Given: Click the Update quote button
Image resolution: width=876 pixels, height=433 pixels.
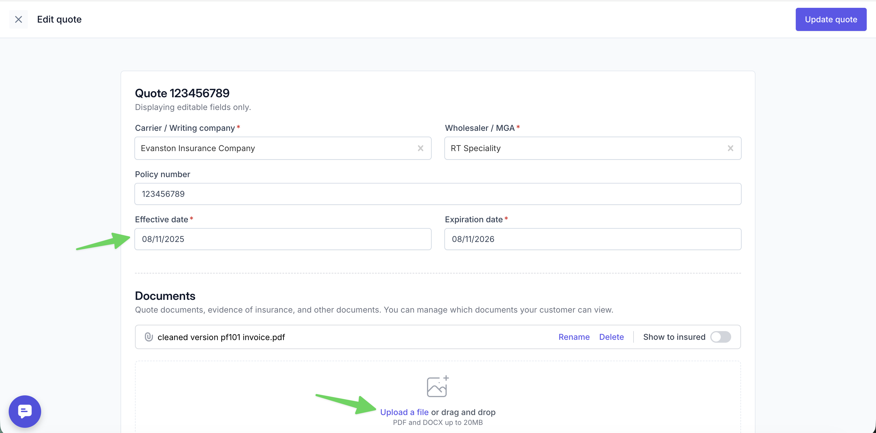Looking at the screenshot, I should click(x=831, y=19).
